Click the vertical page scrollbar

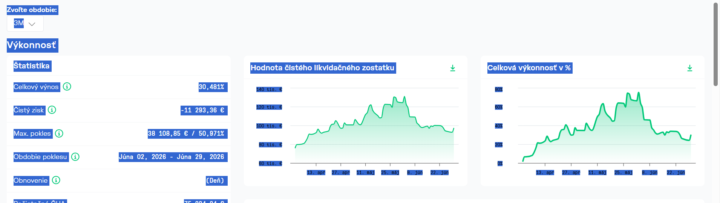(x=715, y=44)
